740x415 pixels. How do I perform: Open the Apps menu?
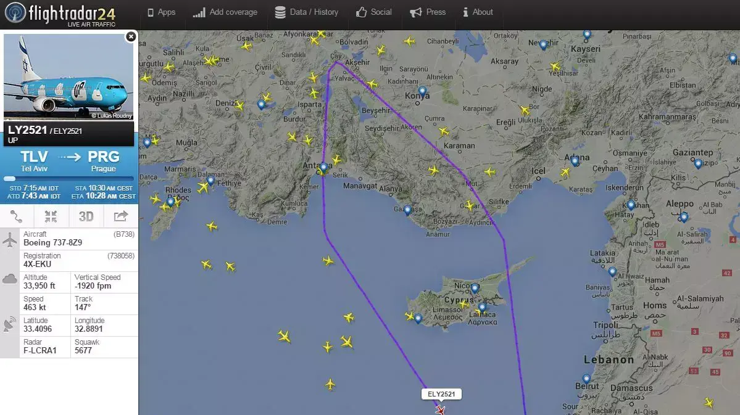162,12
